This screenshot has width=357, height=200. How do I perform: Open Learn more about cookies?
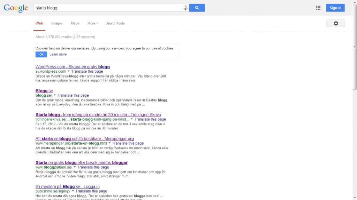click(x=58, y=54)
